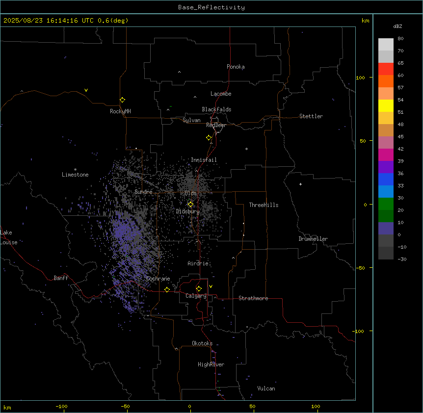Click the Sundre label
Image resolution: width=423 pixels, height=413 pixels.
point(143,192)
